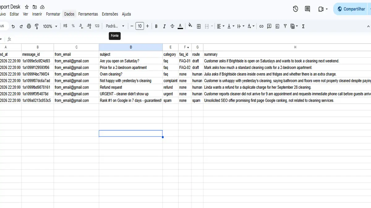Image resolution: width=371 pixels, height=208 pixels.
Task: Open the Dados menu
Action: 69,14
